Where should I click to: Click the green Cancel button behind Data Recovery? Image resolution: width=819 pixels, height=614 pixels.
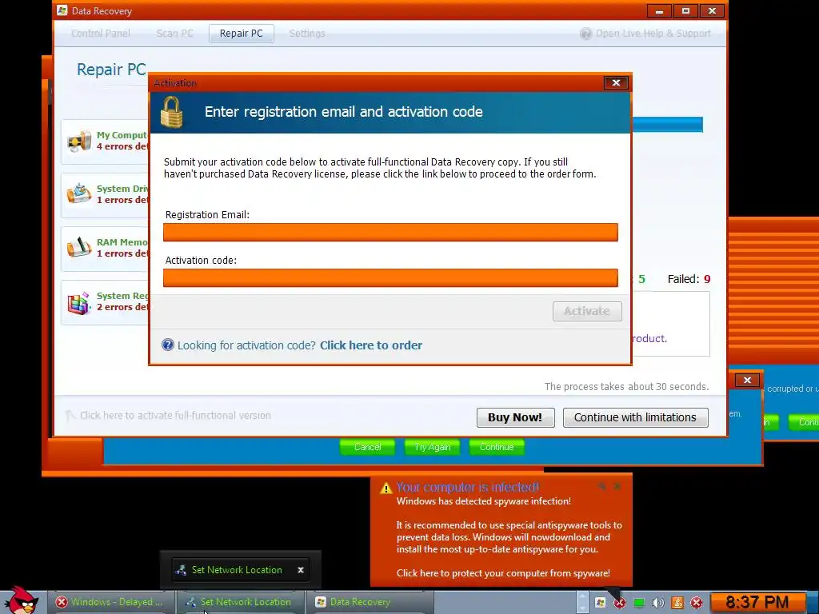[x=367, y=447]
